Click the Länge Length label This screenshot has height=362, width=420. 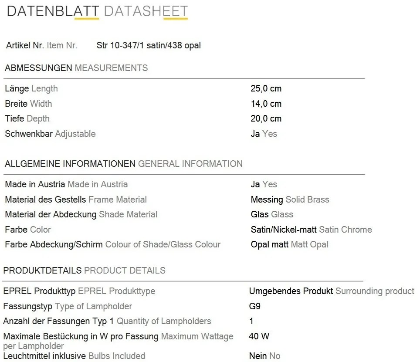(x=31, y=88)
